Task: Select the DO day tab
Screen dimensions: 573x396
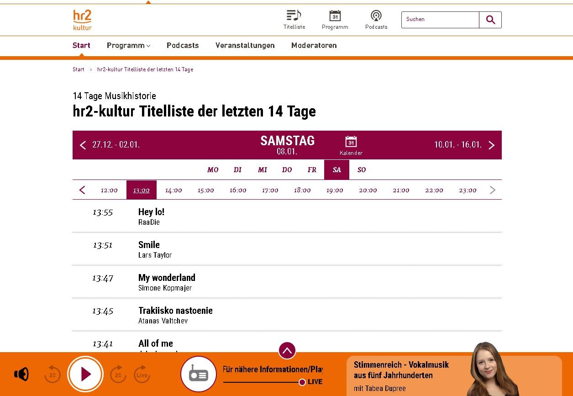Action: pyautogui.click(x=287, y=169)
